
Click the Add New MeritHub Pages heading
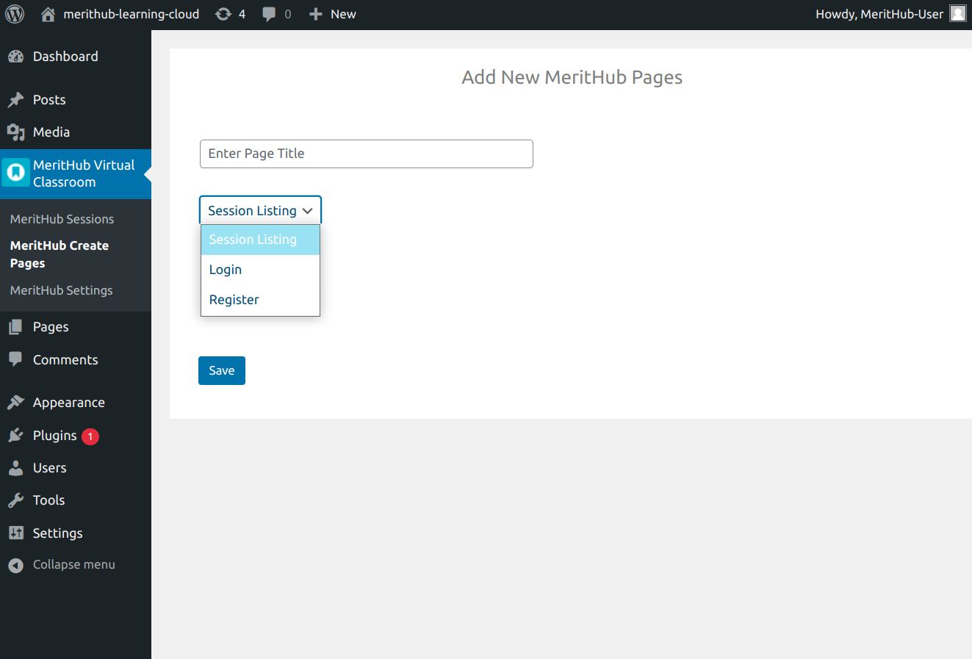coord(572,77)
